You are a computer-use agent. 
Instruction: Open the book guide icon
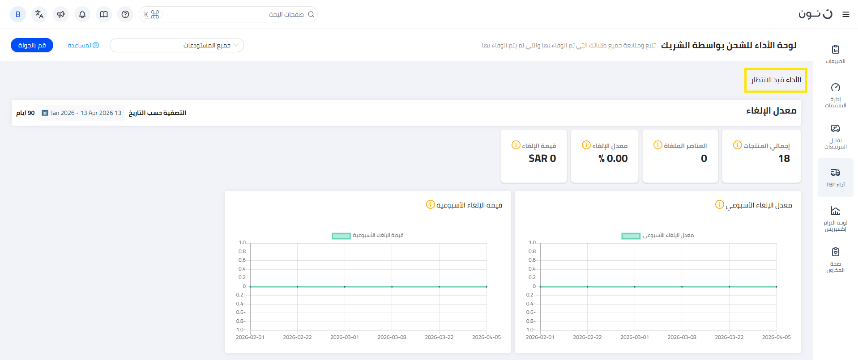[104, 14]
